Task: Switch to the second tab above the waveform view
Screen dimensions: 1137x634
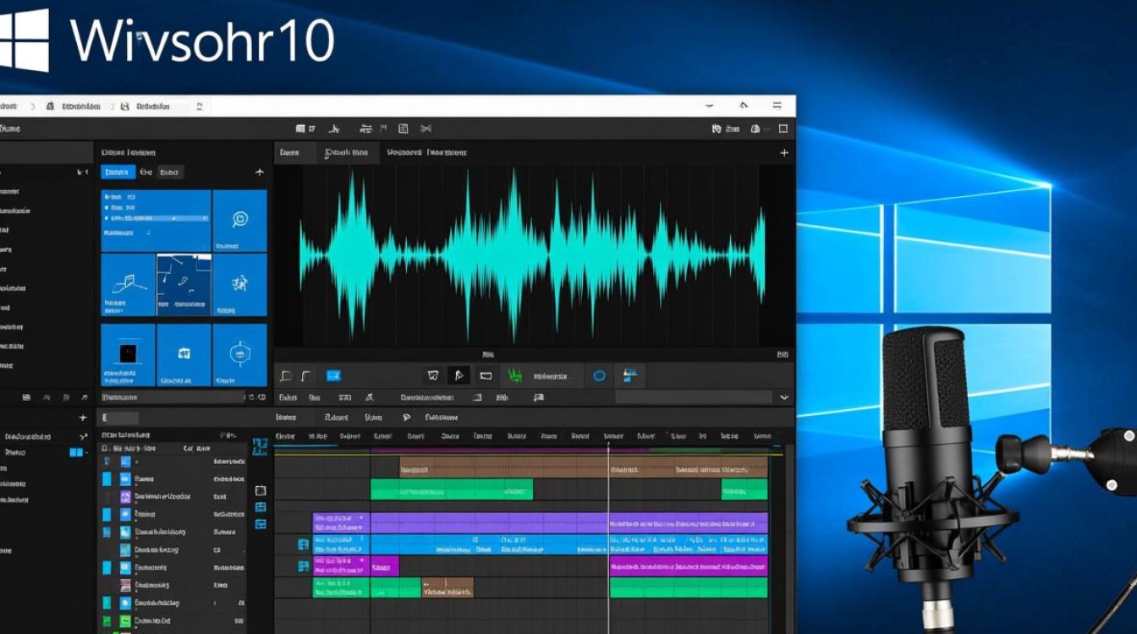Action: pos(349,152)
